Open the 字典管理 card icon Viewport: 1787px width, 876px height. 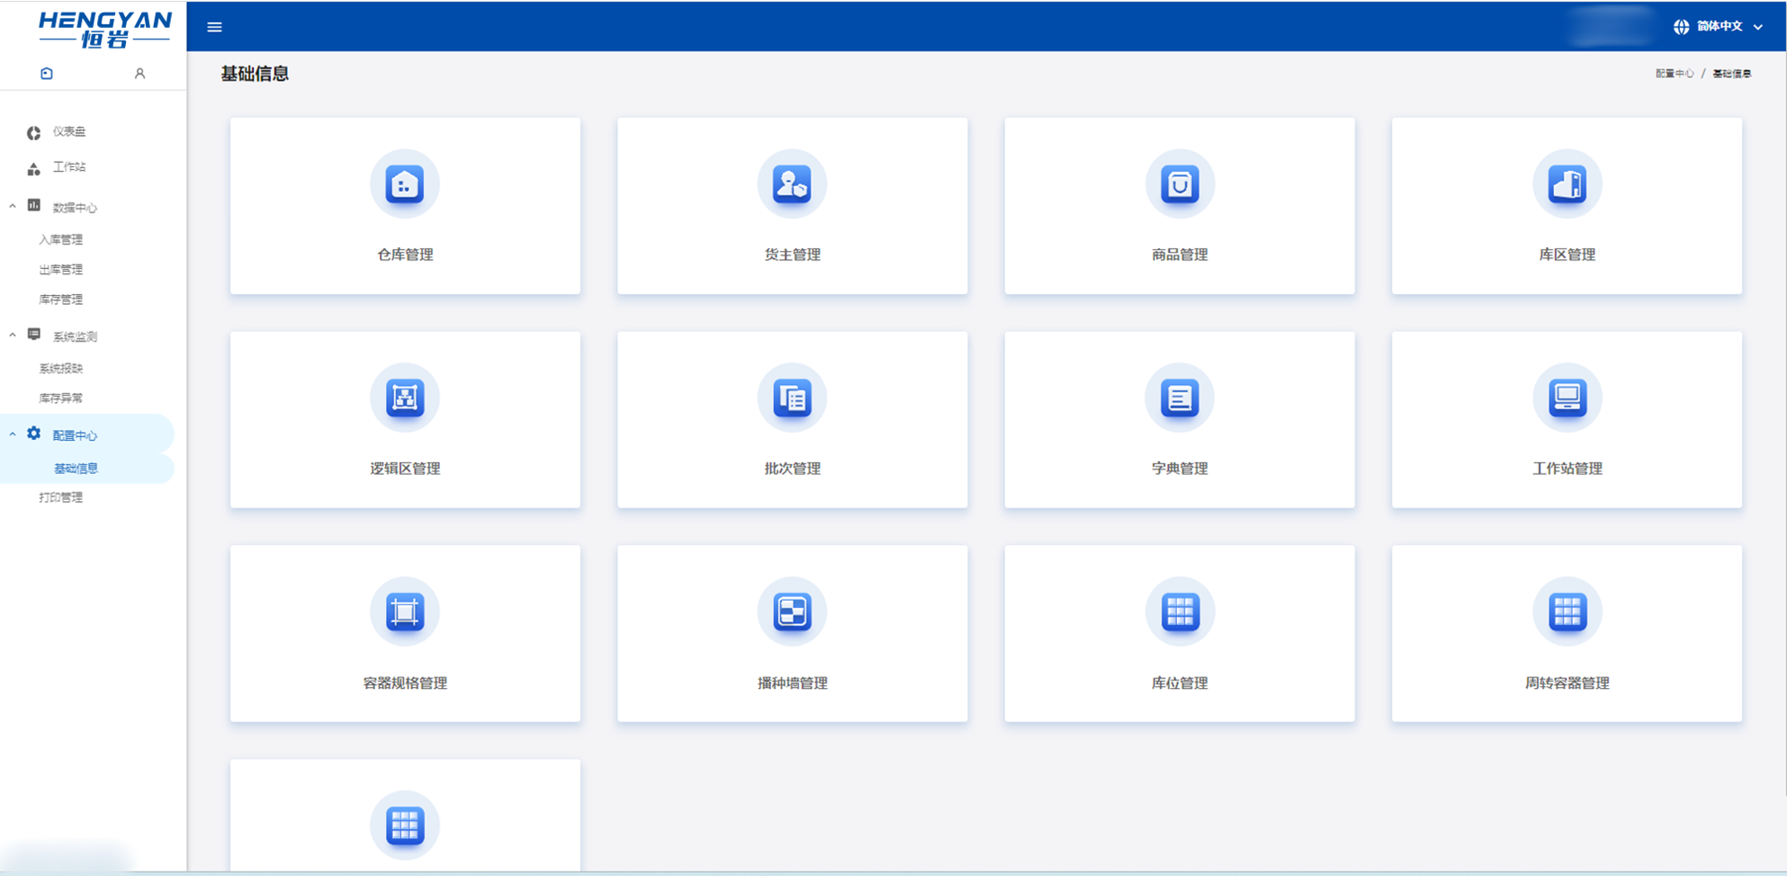[x=1180, y=398]
